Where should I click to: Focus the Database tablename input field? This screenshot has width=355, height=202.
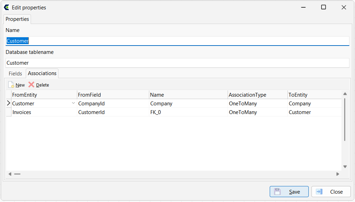(x=177, y=63)
